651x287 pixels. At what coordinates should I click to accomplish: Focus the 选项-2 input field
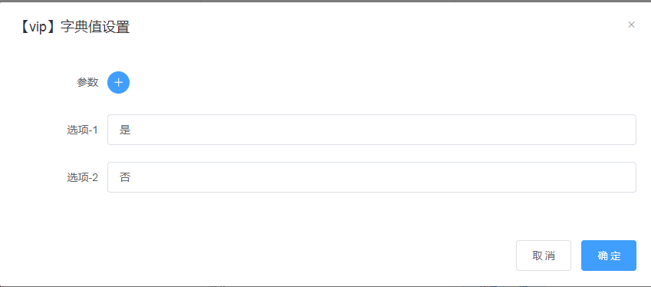click(x=372, y=177)
